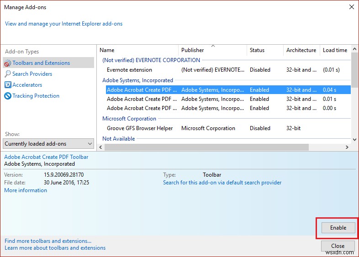The image size is (359, 257).
Task: Select Search Providers add-on type
Action: (x=48, y=74)
